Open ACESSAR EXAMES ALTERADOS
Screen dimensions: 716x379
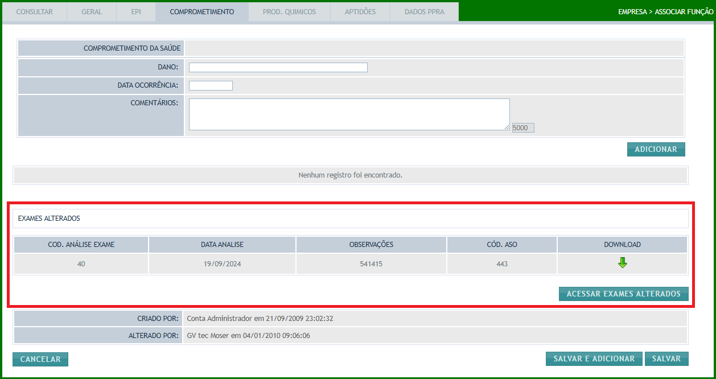click(624, 294)
